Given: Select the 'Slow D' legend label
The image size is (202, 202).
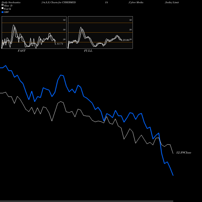Looking at the screenshot, I should (x=8, y=6).
